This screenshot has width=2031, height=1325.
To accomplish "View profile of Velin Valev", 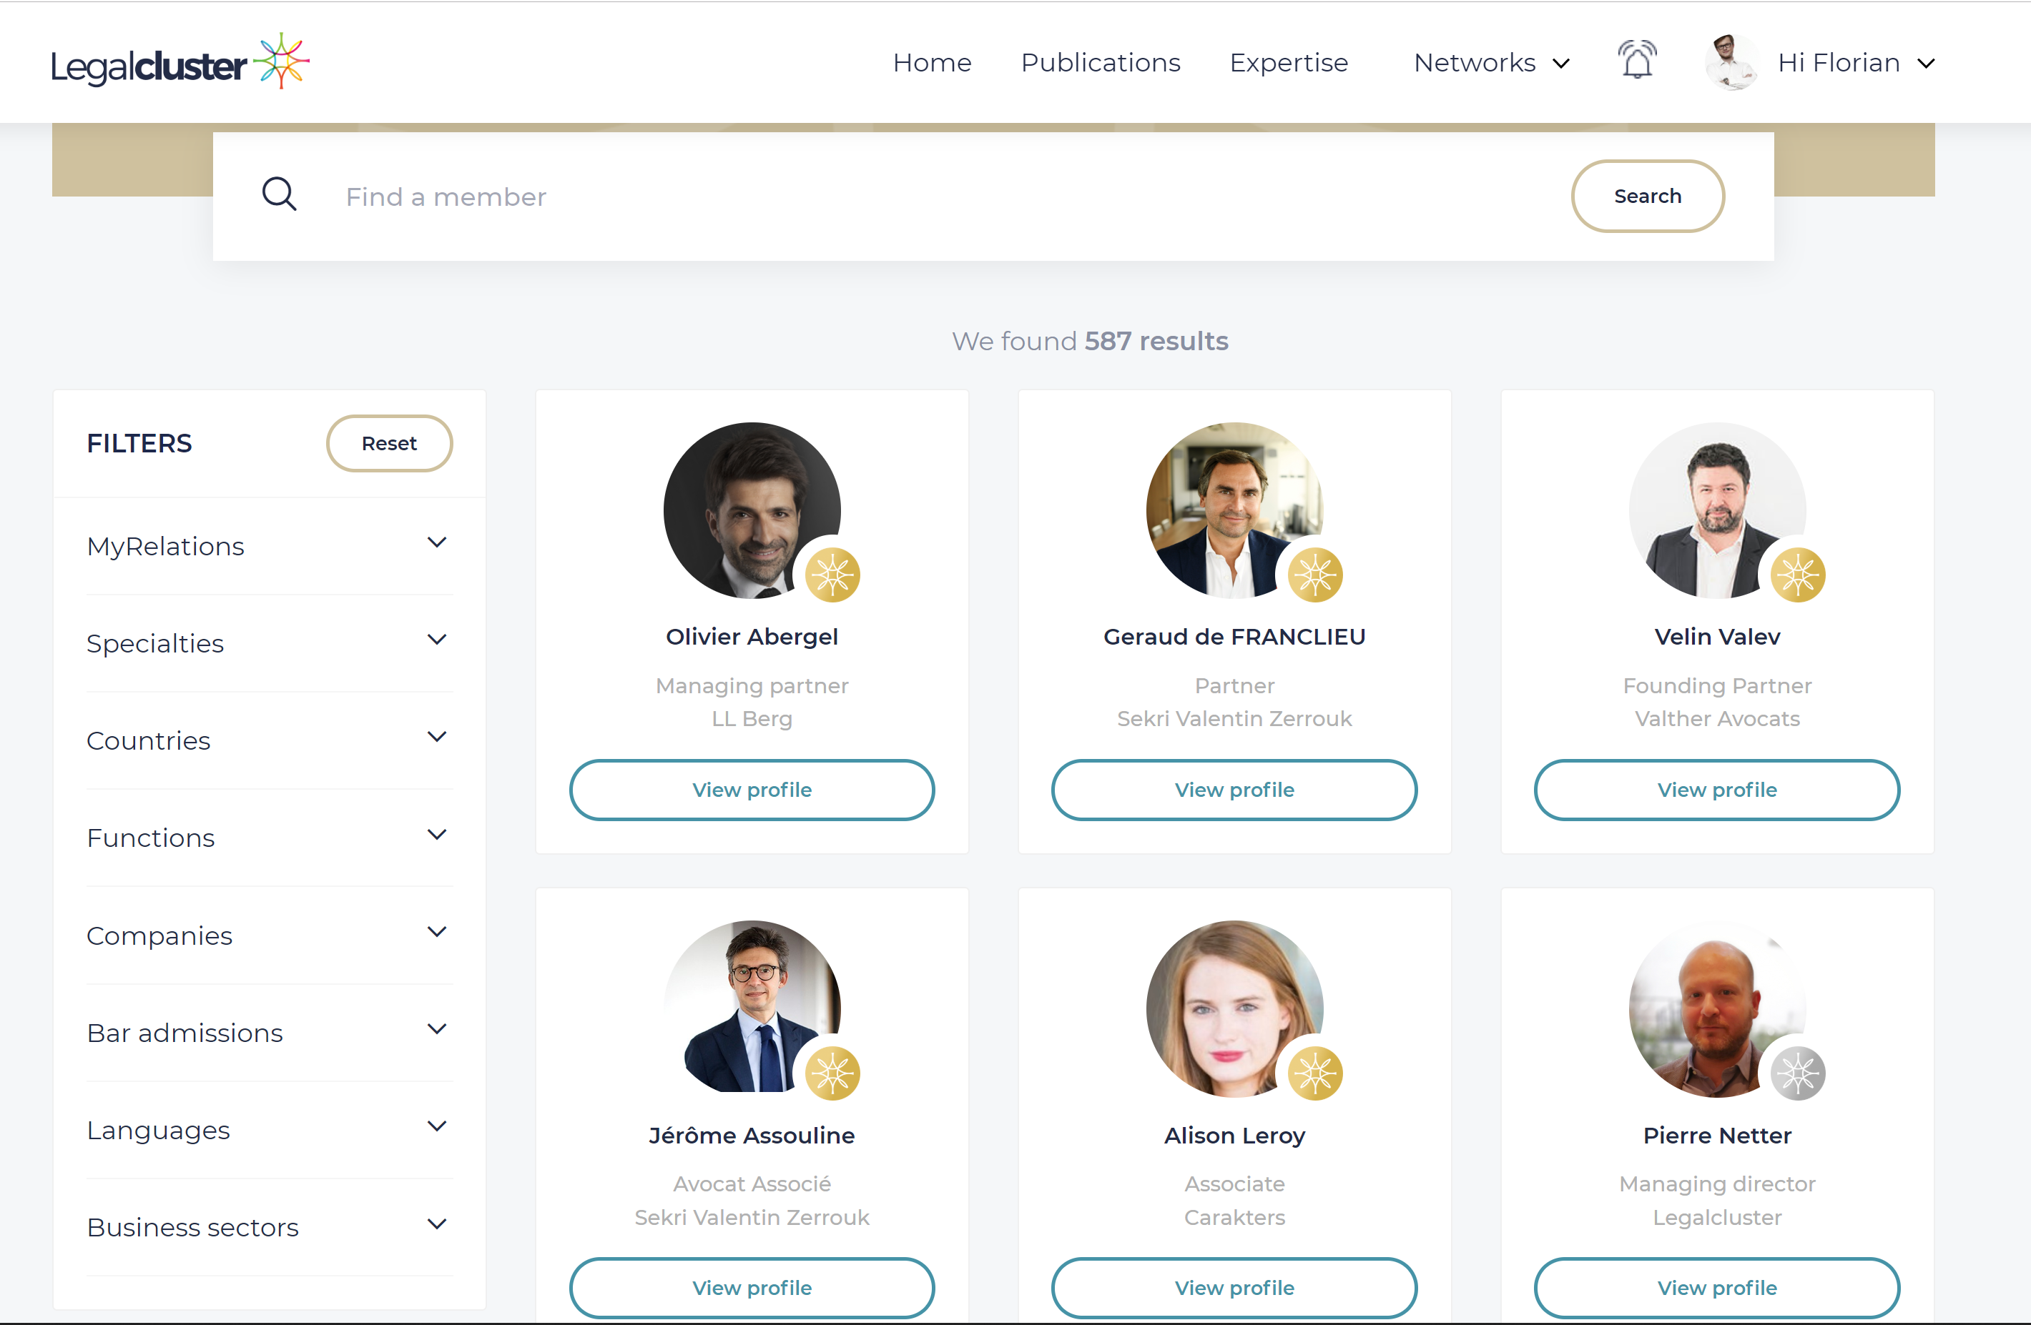I will [x=1717, y=790].
